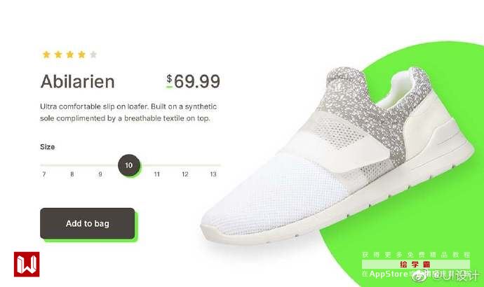
Task: Click the product description paragraph
Action: tap(128, 113)
